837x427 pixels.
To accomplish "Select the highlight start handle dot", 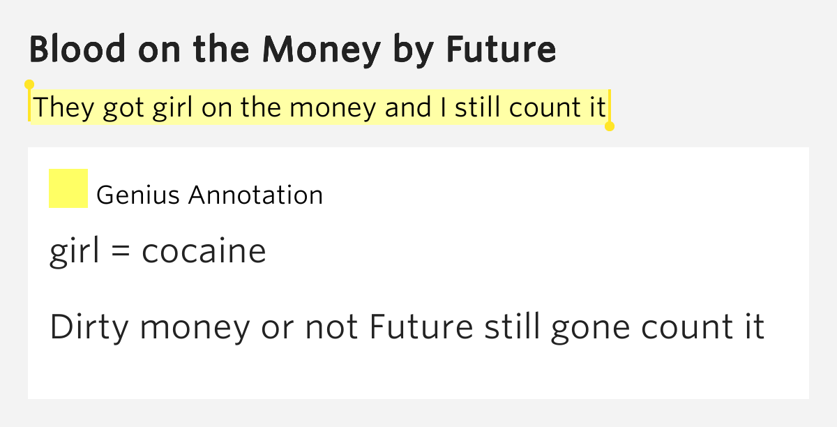I will [x=29, y=84].
